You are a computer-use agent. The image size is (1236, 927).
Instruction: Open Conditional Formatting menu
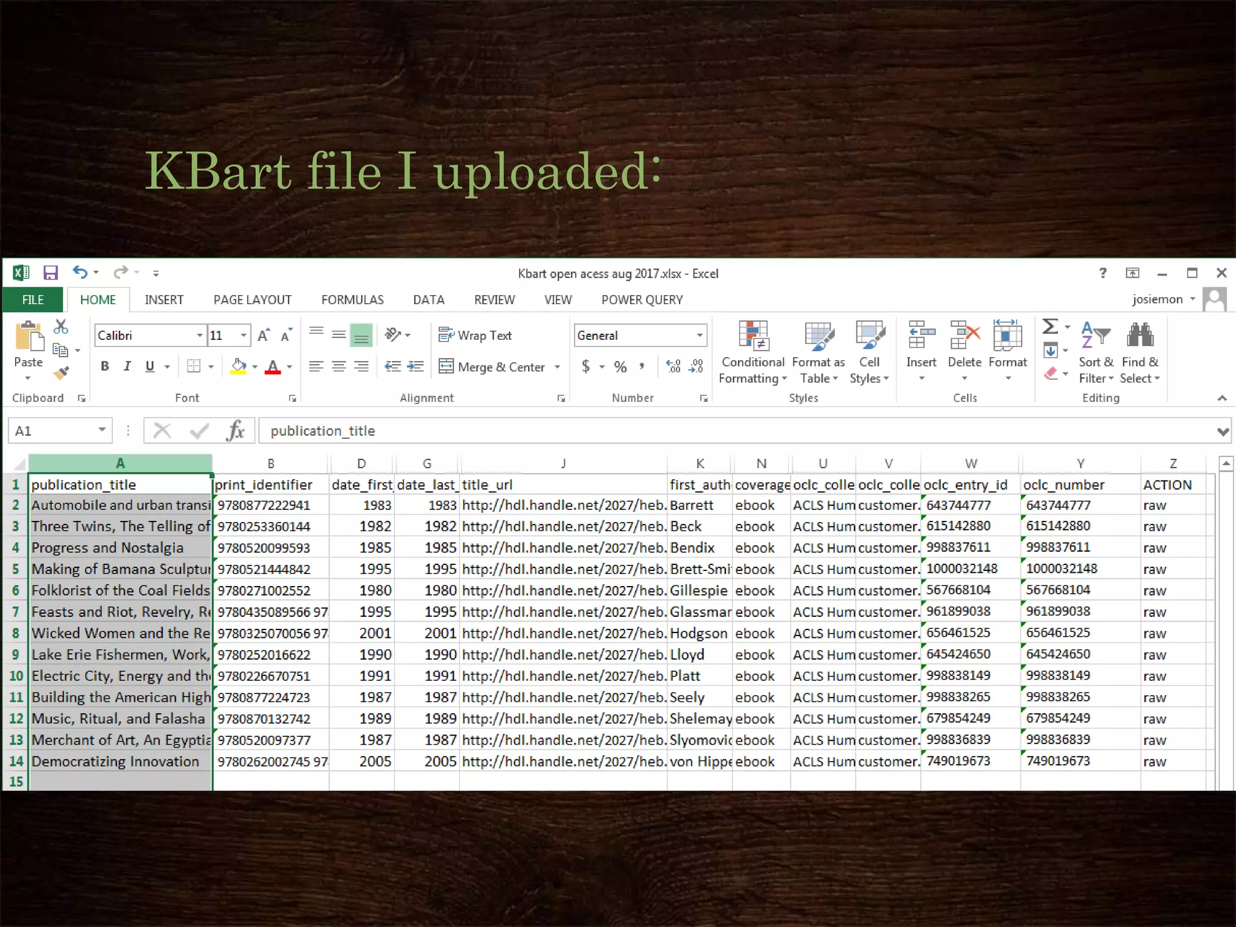pos(753,352)
